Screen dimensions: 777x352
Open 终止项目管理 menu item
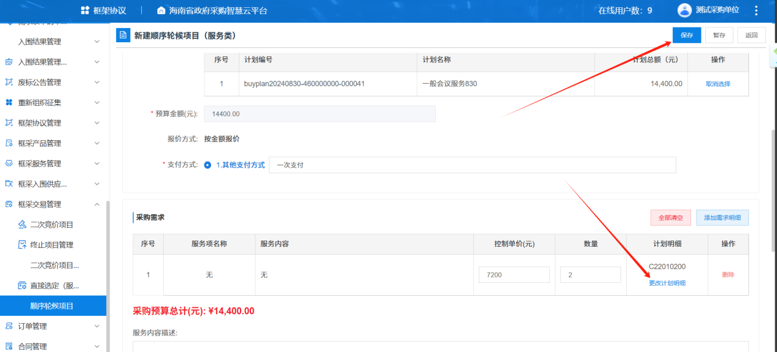[x=53, y=244]
